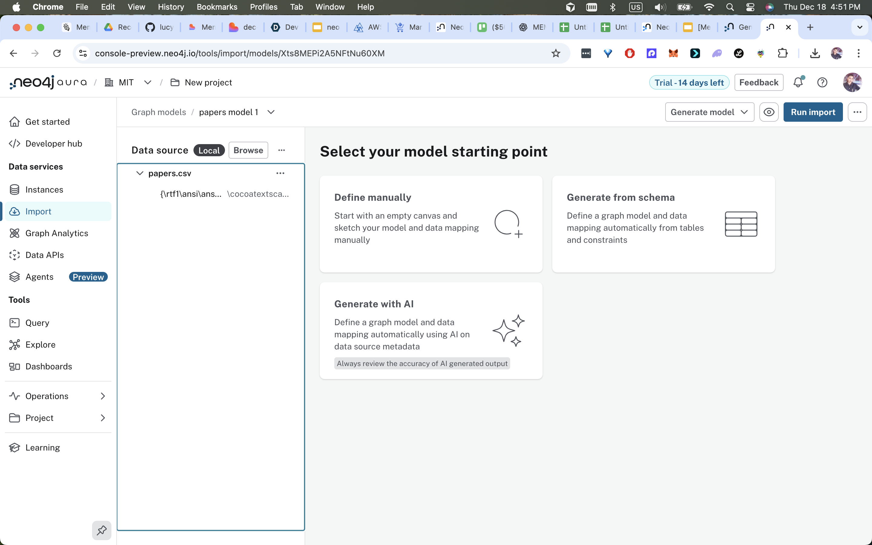
Task: Toggle the eye preview button
Action: (x=768, y=112)
